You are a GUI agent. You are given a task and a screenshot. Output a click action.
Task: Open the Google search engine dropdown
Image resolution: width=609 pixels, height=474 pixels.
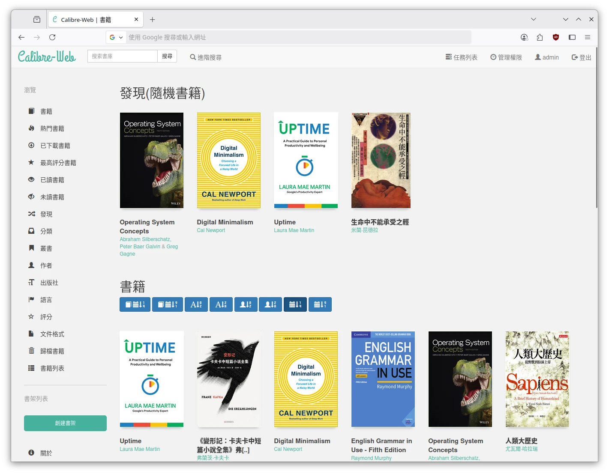point(116,37)
